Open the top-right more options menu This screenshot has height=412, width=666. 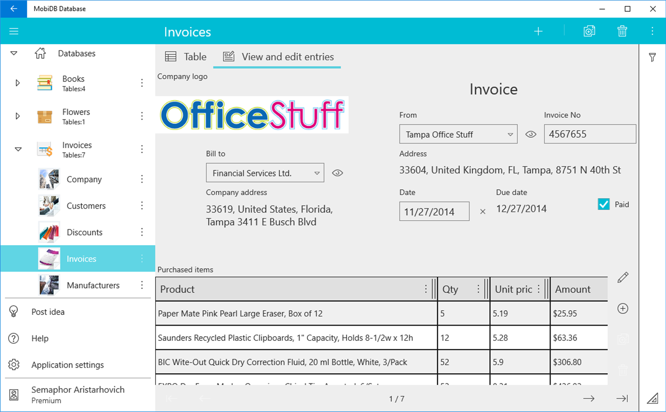click(x=652, y=32)
